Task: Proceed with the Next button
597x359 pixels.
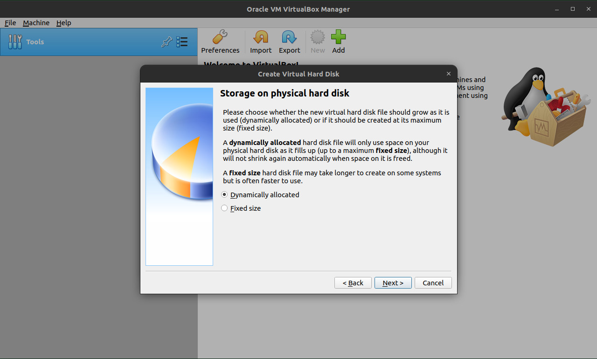Action: point(393,283)
